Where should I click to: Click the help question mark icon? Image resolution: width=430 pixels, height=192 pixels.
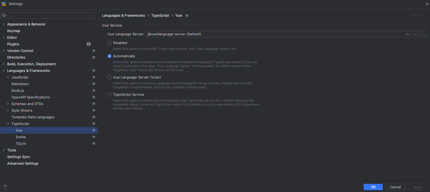point(5,187)
